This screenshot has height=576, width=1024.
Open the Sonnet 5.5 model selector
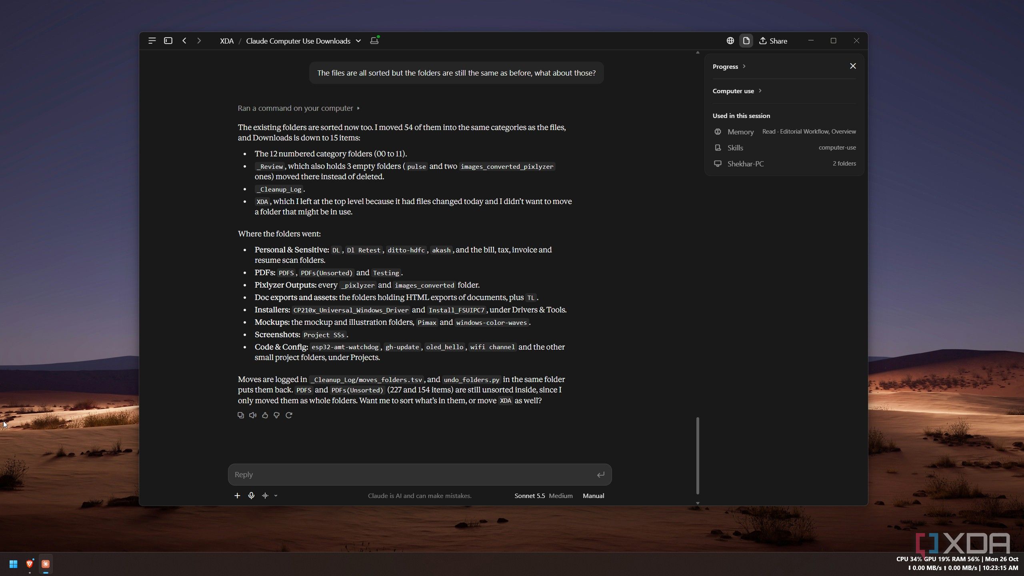click(x=530, y=496)
